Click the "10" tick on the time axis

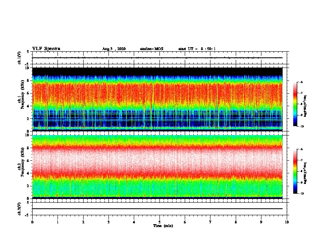pos(287,222)
